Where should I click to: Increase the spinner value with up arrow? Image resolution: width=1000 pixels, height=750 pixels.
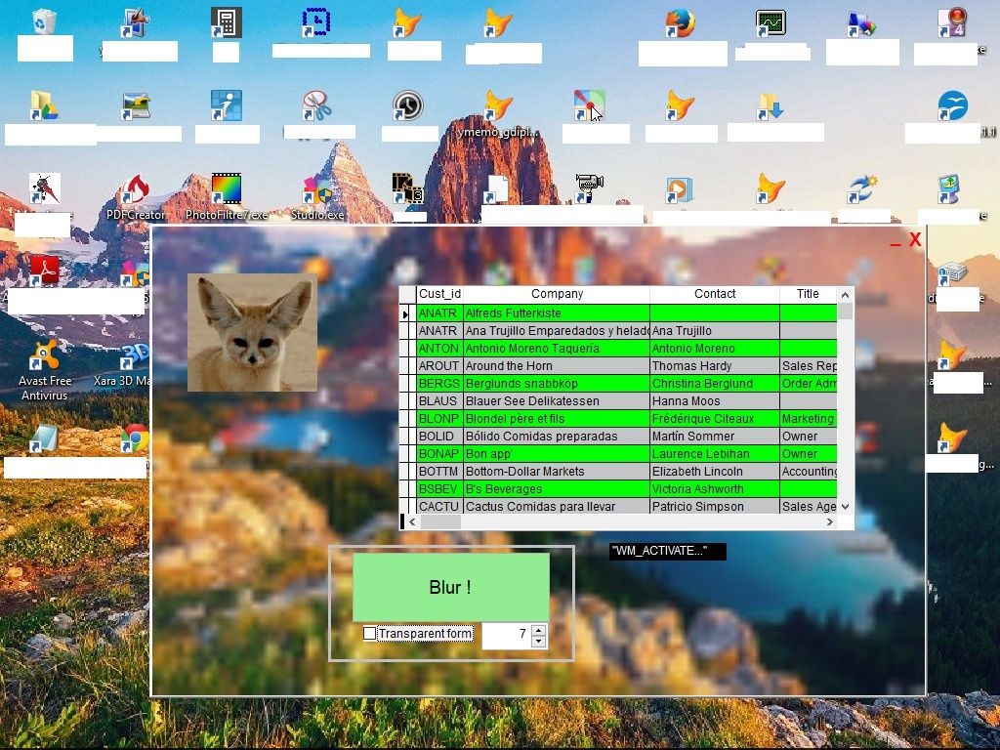pyautogui.click(x=538, y=628)
